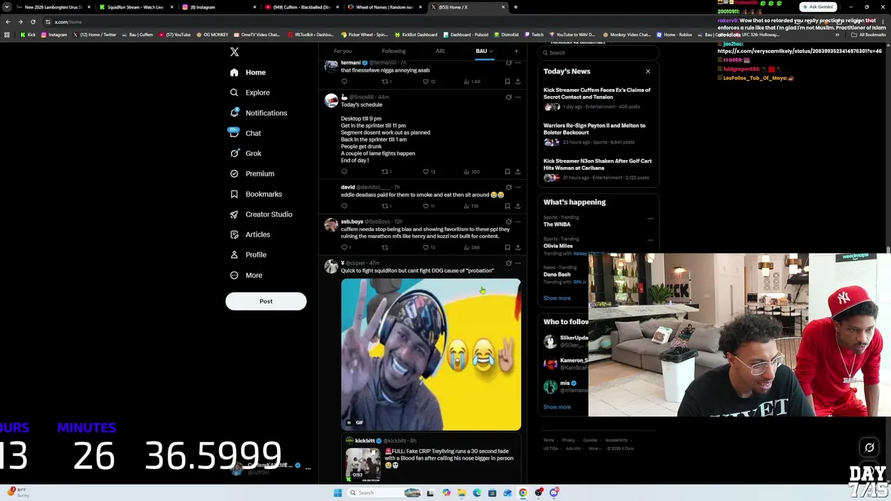Open Premium in the sidebar

pyautogui.click(x=251, y=173)
